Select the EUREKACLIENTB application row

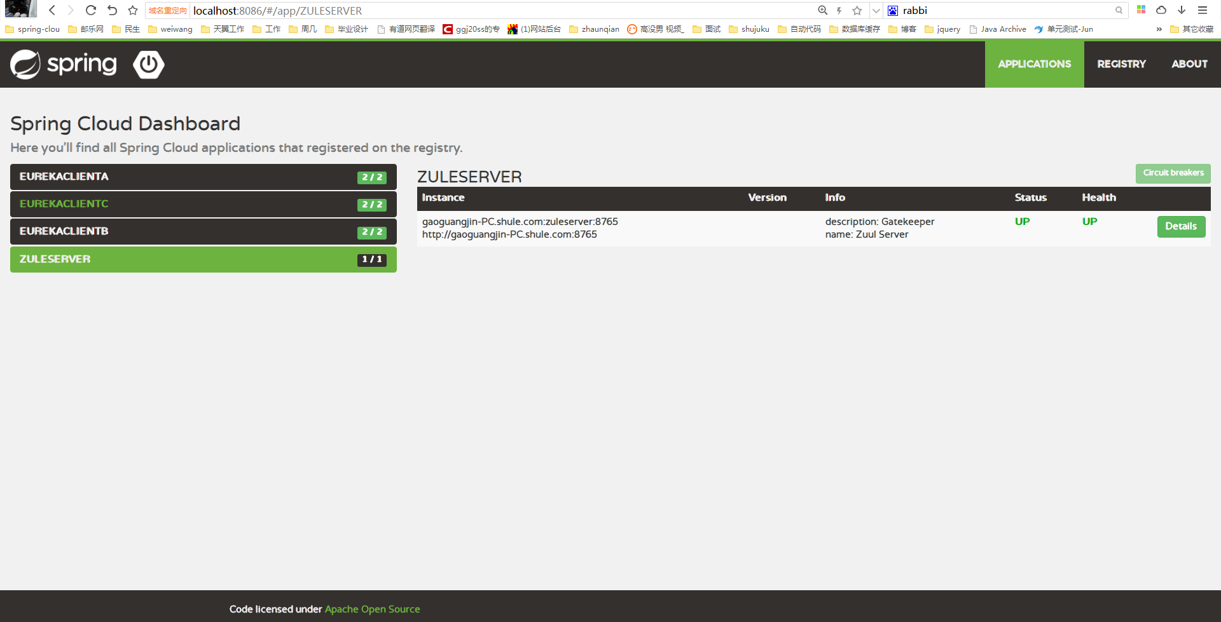click(x=203, y=231)
